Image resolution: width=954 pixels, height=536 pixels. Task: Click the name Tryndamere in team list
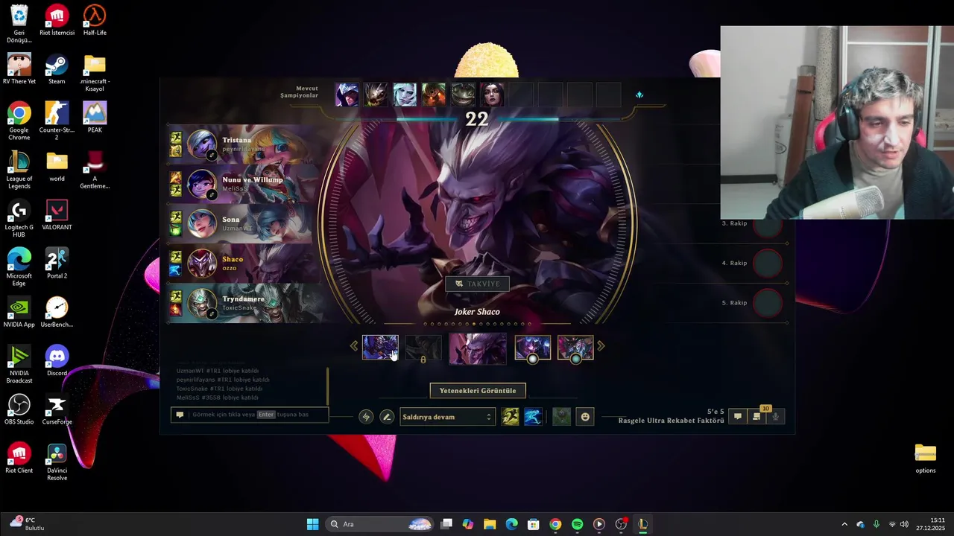tap(243, 299)
